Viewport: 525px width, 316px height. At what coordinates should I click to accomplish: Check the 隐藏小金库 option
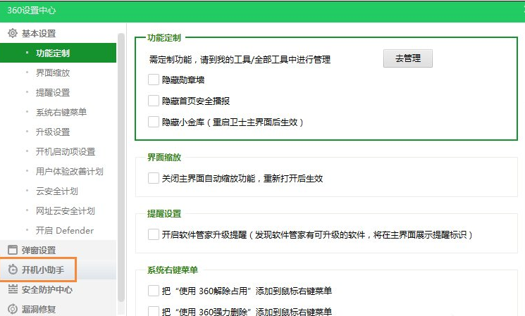[154, 122]
